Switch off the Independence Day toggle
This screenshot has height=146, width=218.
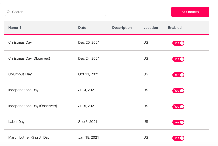click(x=178, y=91)
